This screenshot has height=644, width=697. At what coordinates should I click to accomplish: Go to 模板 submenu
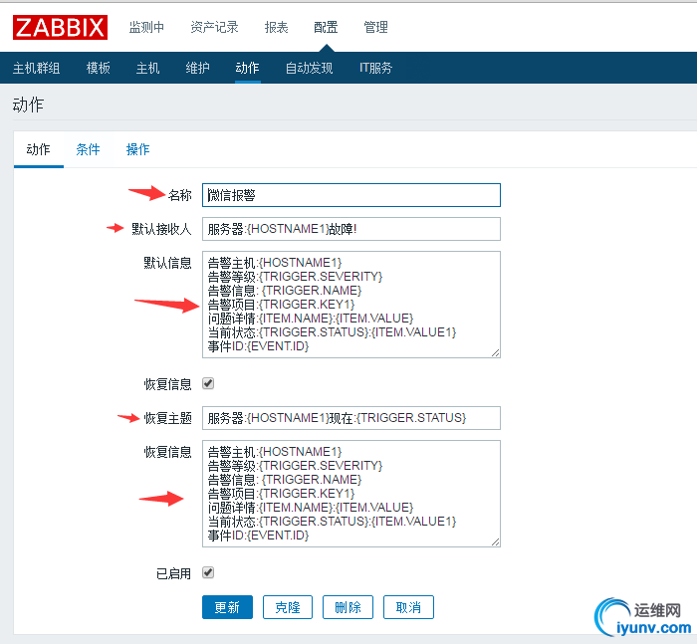coord(99,68)
